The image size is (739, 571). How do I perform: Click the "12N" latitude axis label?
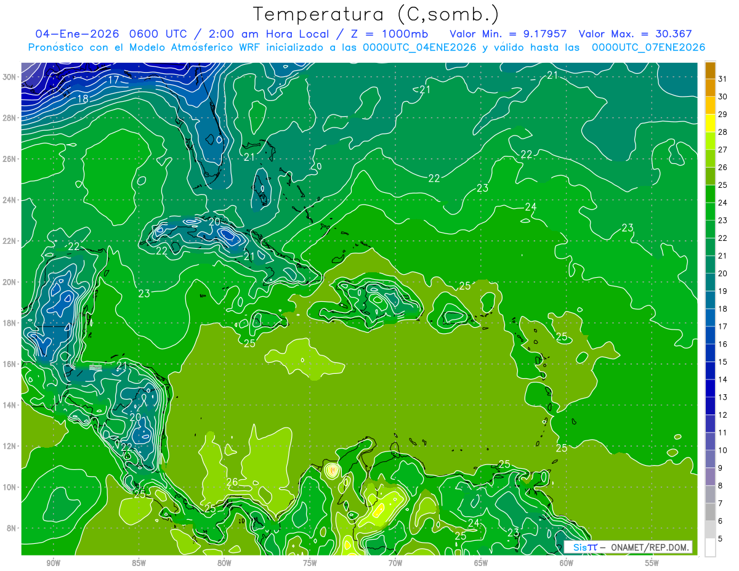point(10,446)
